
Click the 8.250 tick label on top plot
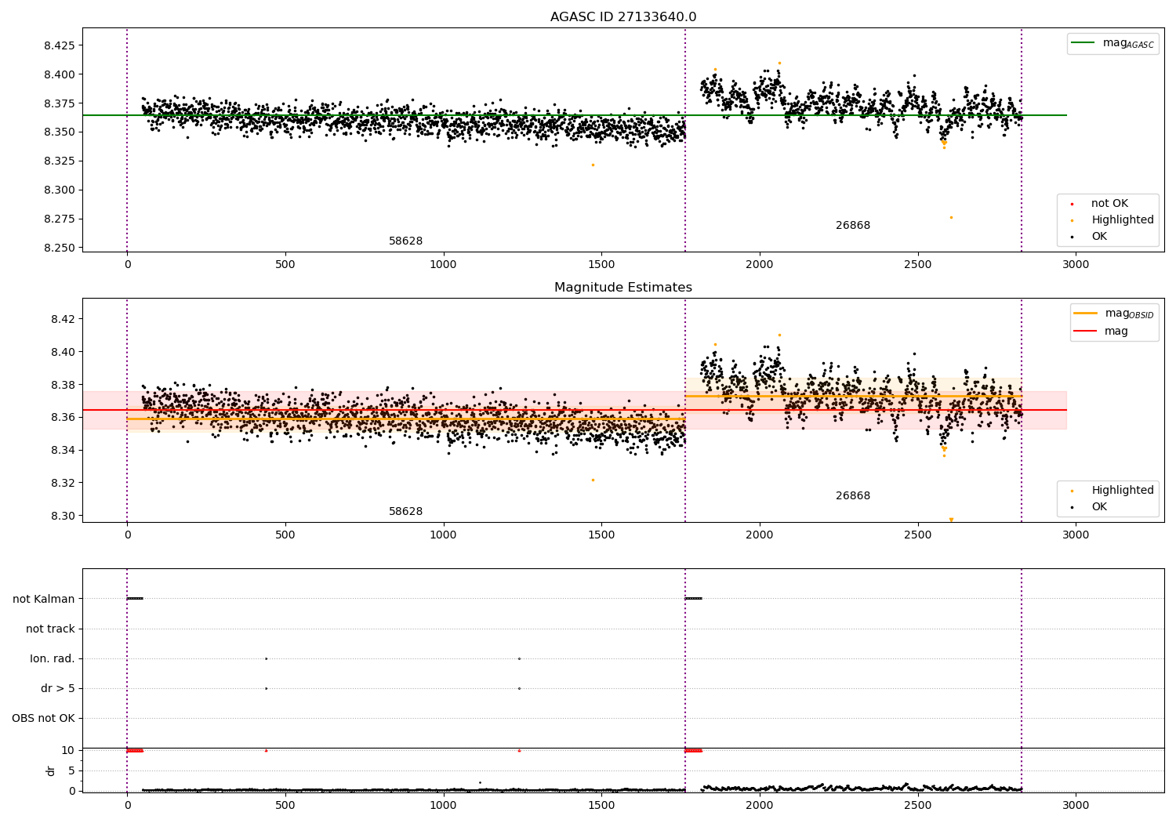60,248
